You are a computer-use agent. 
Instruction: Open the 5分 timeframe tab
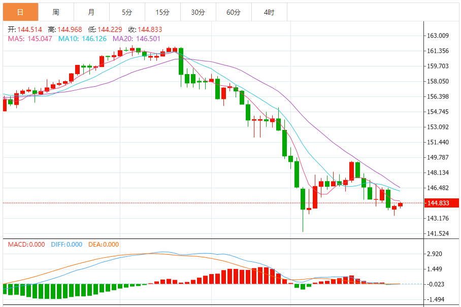coord(127,12)
